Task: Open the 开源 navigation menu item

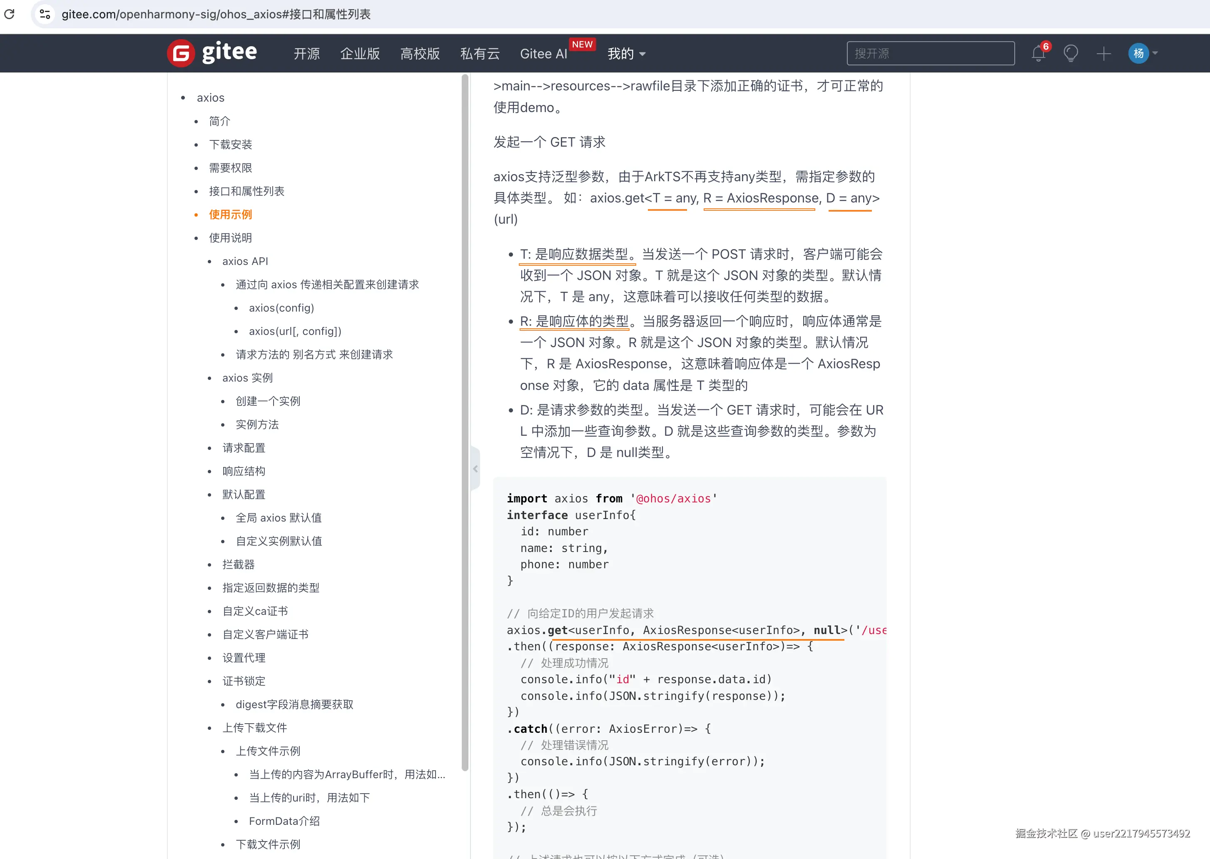Action: tap(306, 53)
